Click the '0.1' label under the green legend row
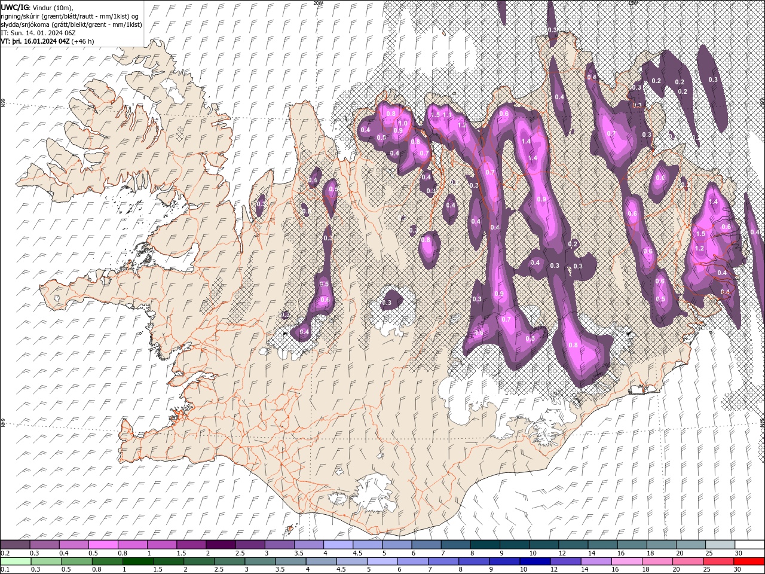Image resolution: width=765 pixels, height=574 pixels. click(5, 570)
